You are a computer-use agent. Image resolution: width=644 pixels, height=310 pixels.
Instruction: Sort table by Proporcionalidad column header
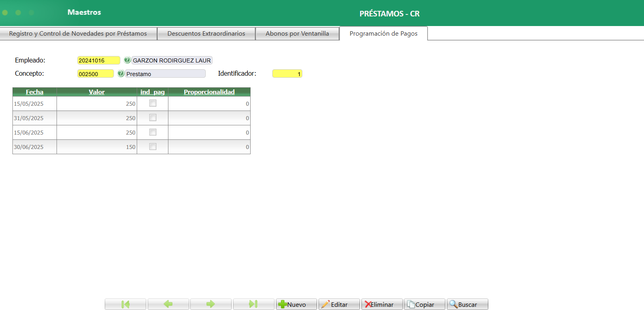pos(209,92)
